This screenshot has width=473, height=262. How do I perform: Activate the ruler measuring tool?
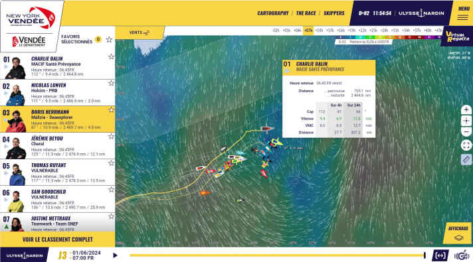[466, 159]
